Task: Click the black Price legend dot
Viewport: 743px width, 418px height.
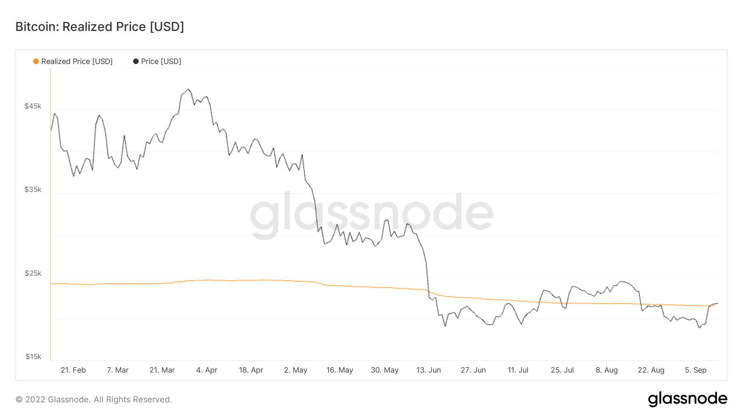Action: pos(136,61)
